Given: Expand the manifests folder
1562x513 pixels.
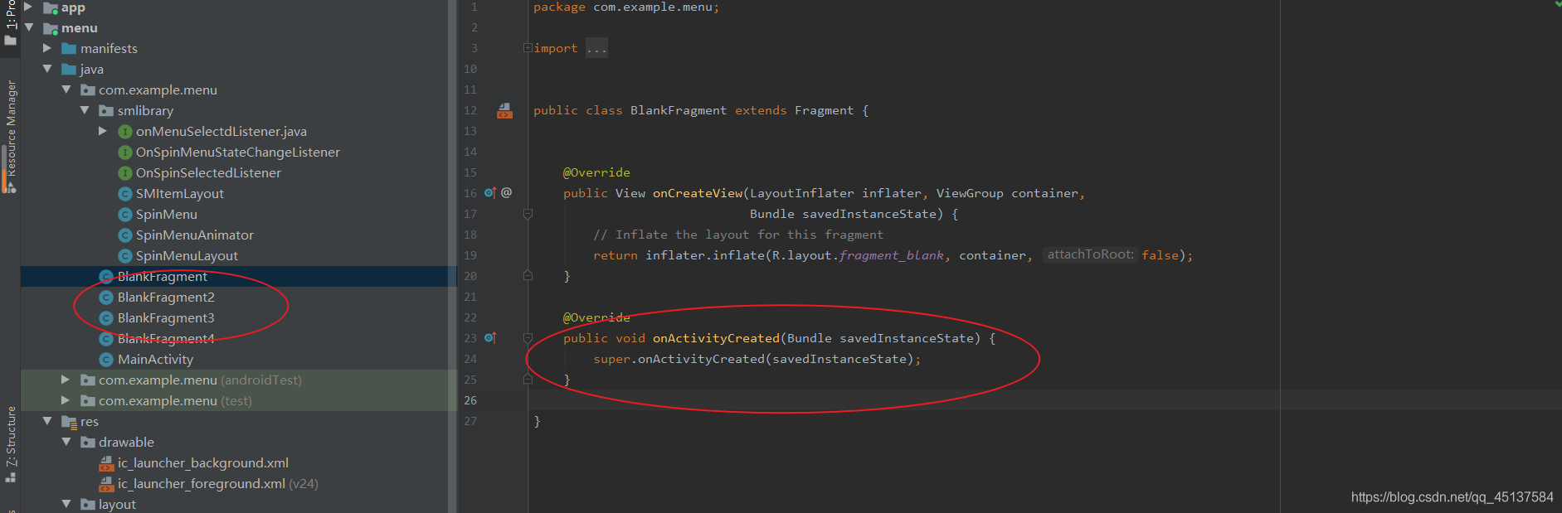Looking at the screenshot, I should [x=47, y=48].
